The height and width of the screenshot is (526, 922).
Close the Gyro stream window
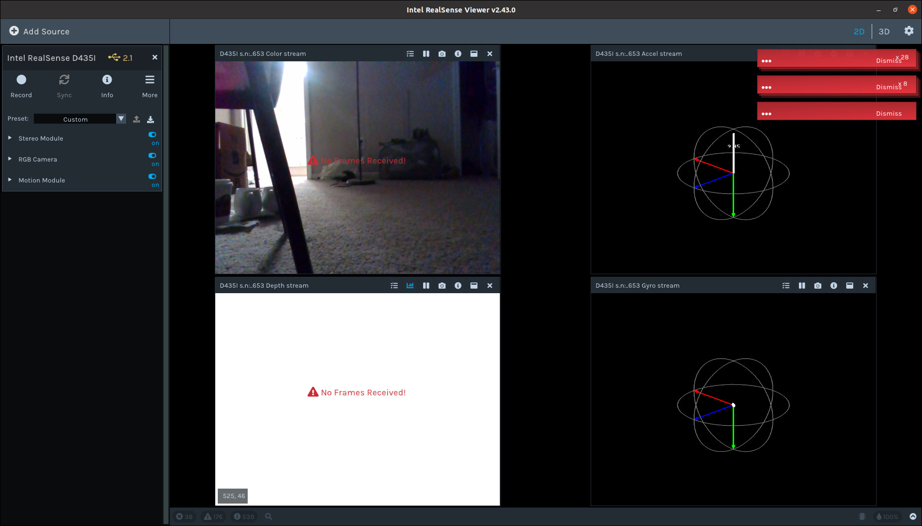(x=866, y=286)
